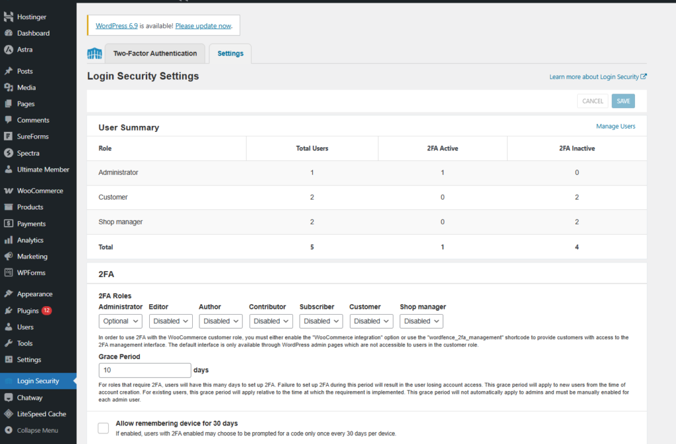Click the Please update now link
The height and width of the screenshot is (444, 676).
click(203, 26)
